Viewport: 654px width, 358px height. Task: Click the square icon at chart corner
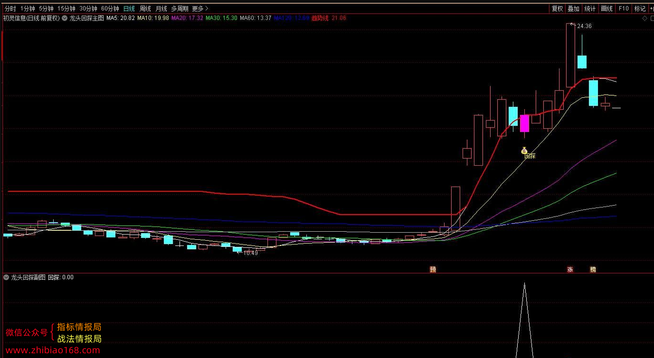coord(651,19)
